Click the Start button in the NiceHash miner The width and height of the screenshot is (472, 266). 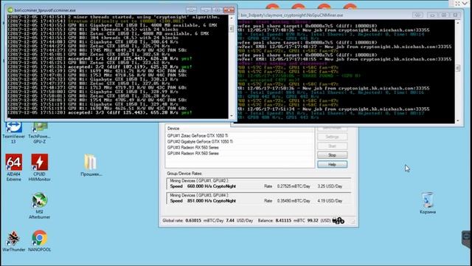coord(332,146)
